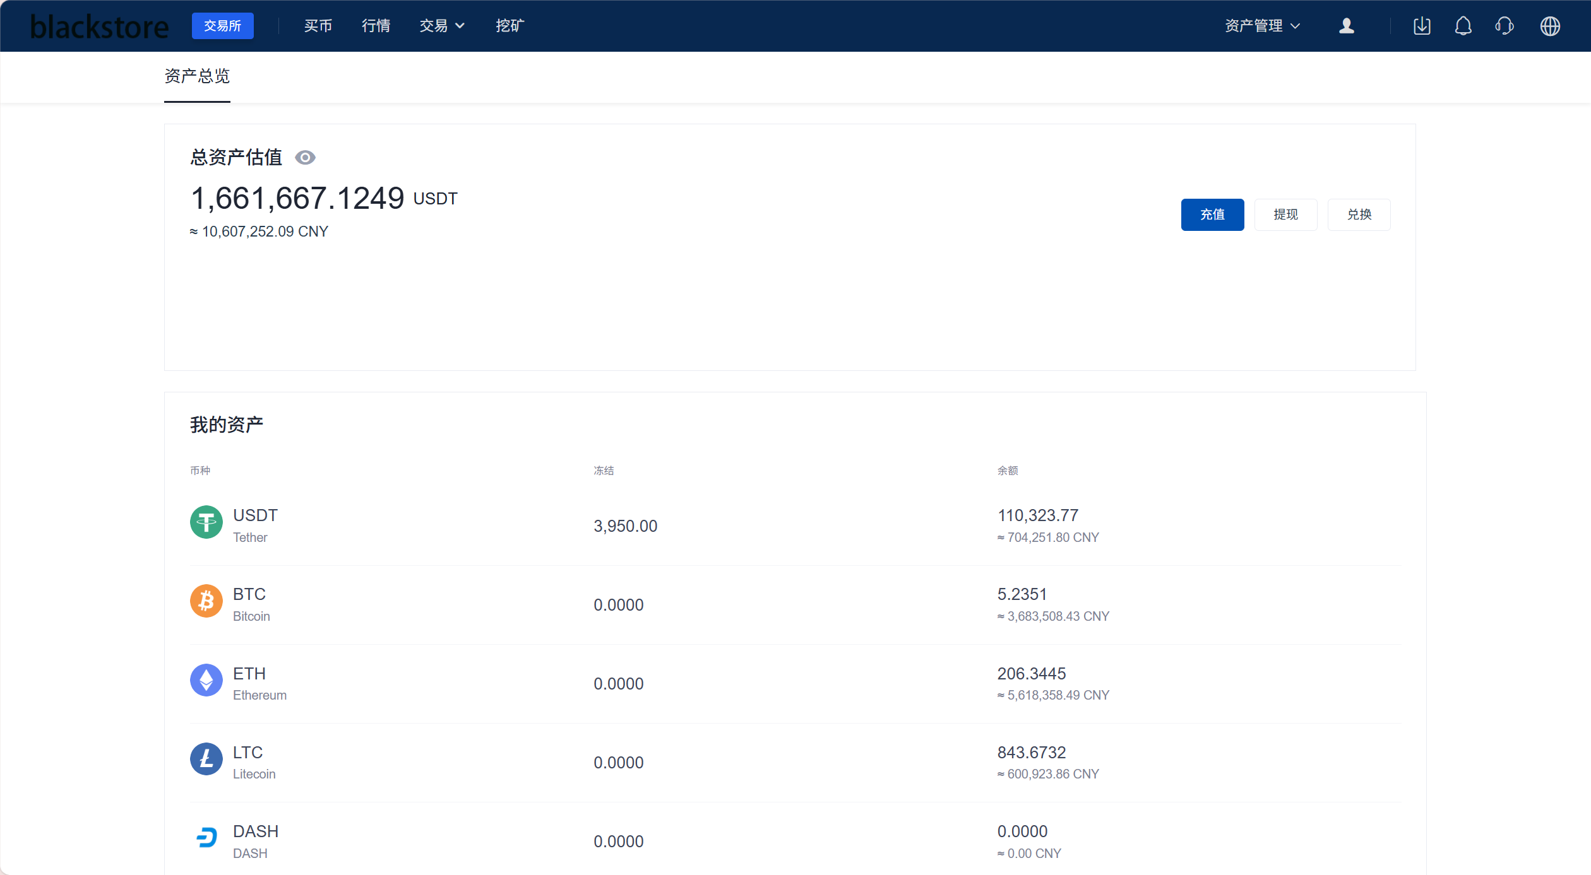1591x875 pixels.
Task: Click the 兑换 exchange button
Action: (1358, 214)
